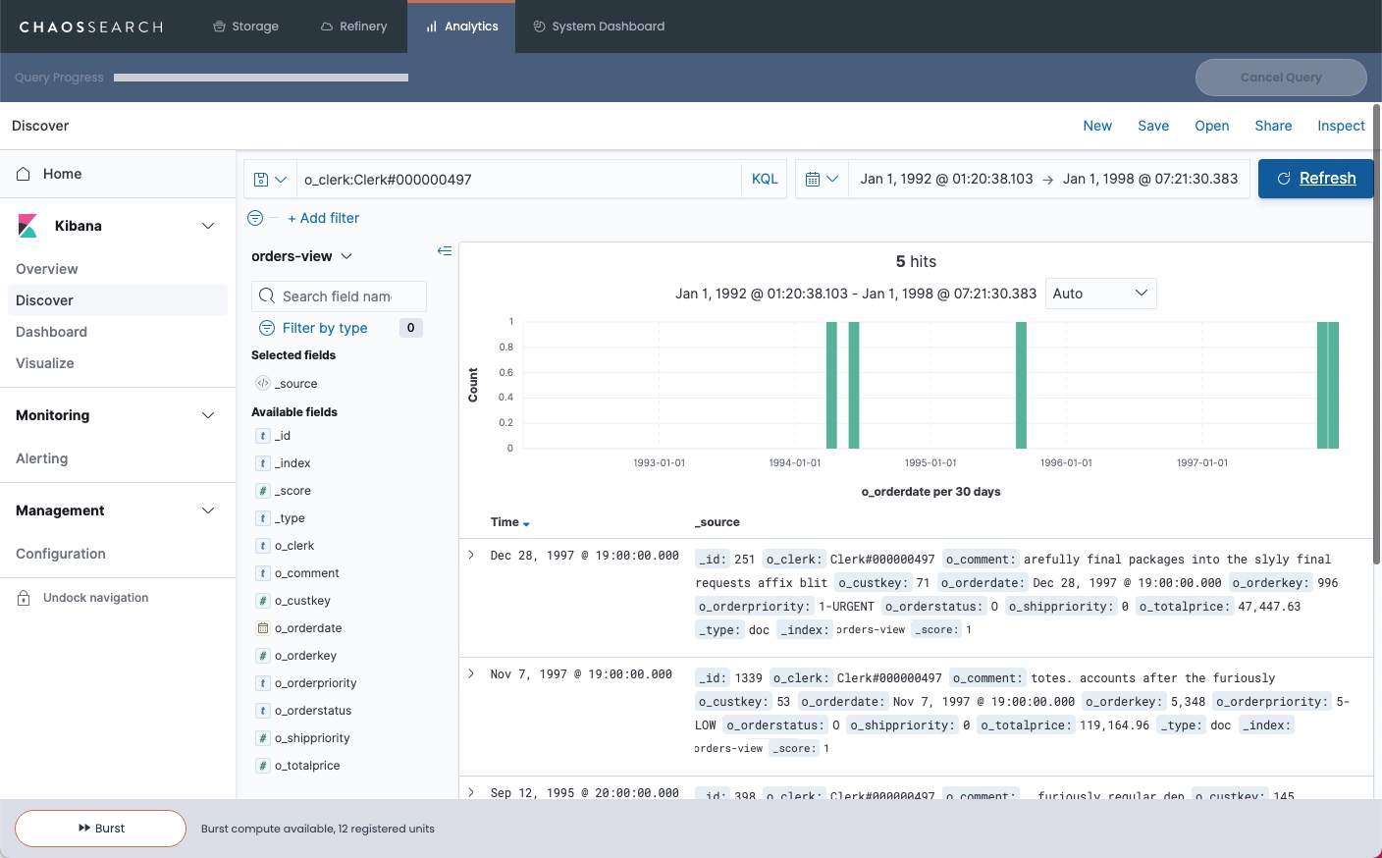Collapse the field list sidebar icon

[445, 251]
